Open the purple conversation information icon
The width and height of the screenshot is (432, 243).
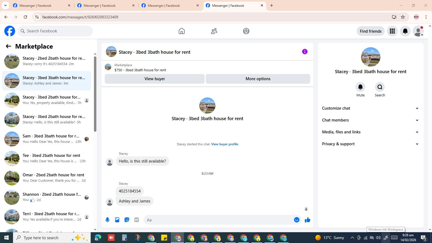[x=305, y=52]
